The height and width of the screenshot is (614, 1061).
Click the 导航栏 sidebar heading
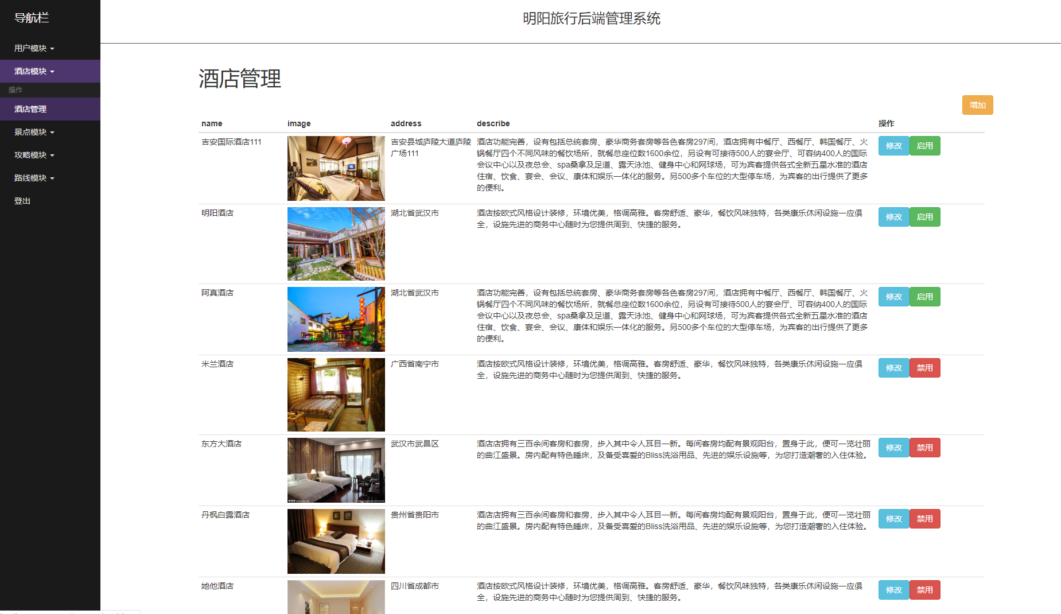pos(32,18)
